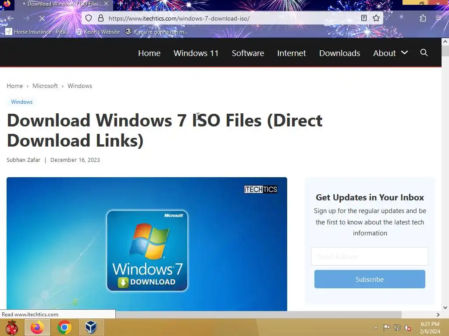Click the taskbar clock 6:21 PM
Viewport: 449px width, 336px height.
(430, 327)
